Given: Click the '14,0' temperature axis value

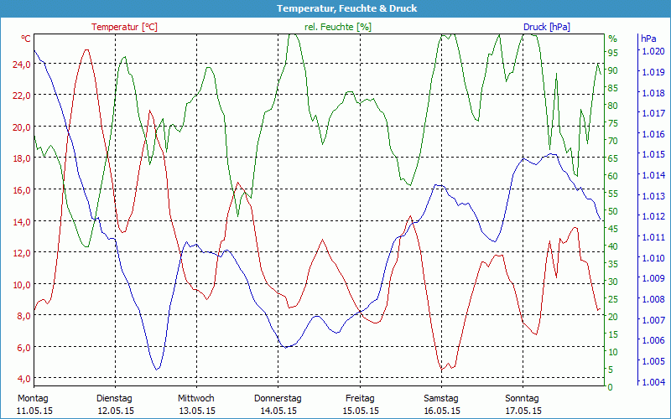Looking at the screenshot, I should click(22, 222).
